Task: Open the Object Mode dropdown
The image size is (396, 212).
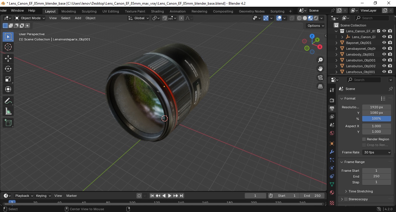Action: click(x=30, y=18)
